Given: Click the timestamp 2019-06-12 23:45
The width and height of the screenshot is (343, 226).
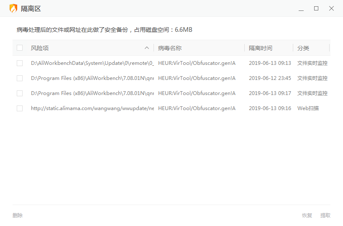Looking at the screenshot, I should pyautogui.click(x=270, y=78).
